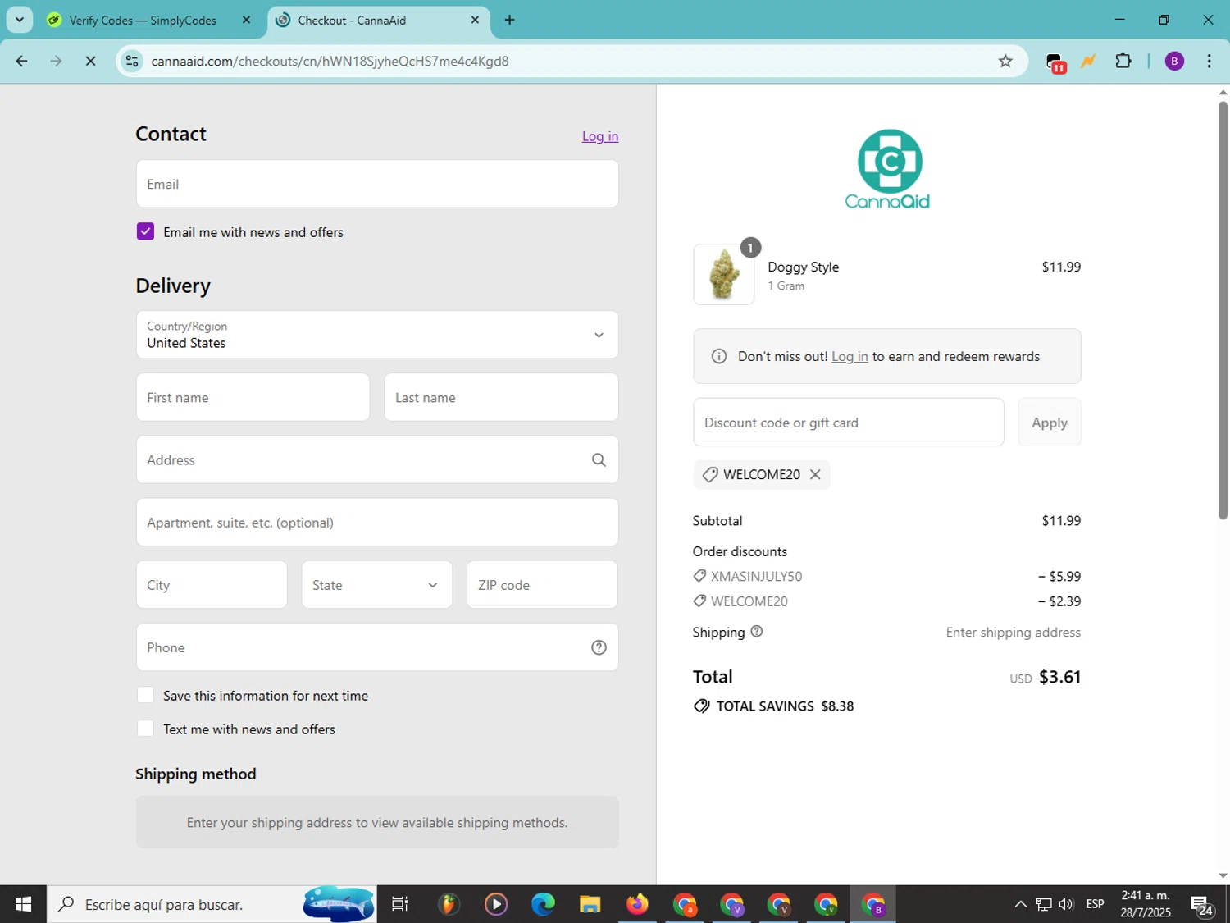Click the XMASINJULY50 discount text
The width and height of the screenshot is (1230, 923).
click(756, 576)
